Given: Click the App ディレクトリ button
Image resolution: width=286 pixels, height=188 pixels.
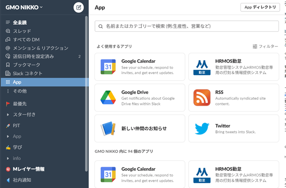Looking at the screenshot, I should click(x=260, y=7).
